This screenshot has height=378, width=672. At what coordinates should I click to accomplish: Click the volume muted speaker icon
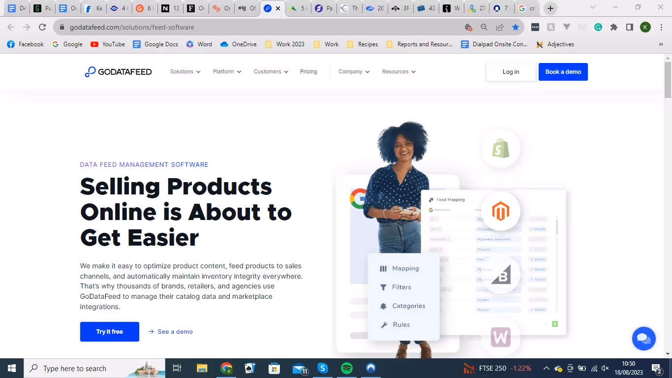[606, 368]
